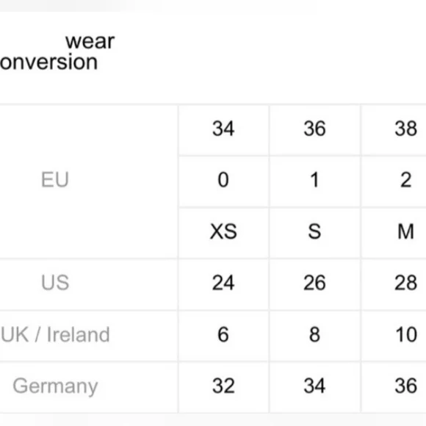426x426 pixels.
Task: Select the numeric size 0 cell
Action: pos(223,180)
